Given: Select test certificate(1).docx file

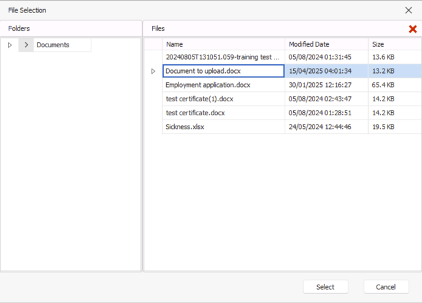Looking at the screenshot, I should click(292, 99).
